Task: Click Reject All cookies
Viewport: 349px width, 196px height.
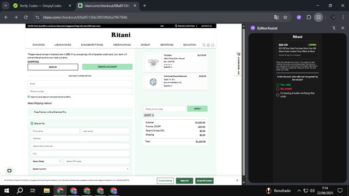Action: click(x=184, y=181)
